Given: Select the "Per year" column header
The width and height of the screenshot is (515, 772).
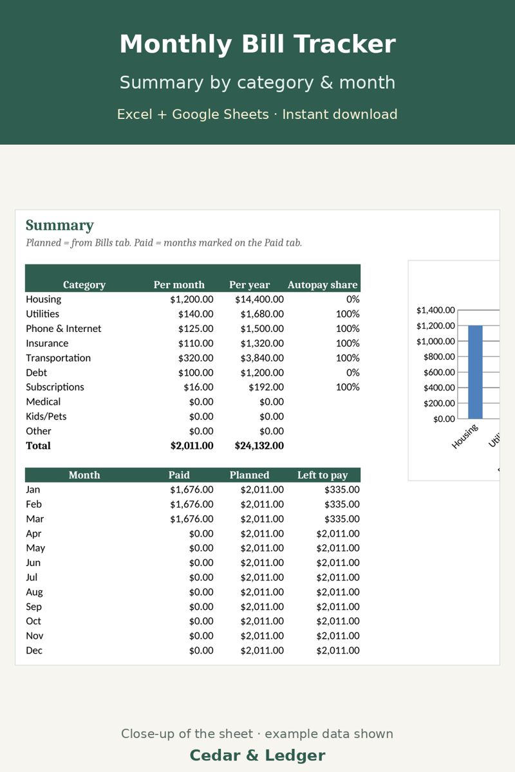Looking at the screenshot, I should (x=250, y=284).
